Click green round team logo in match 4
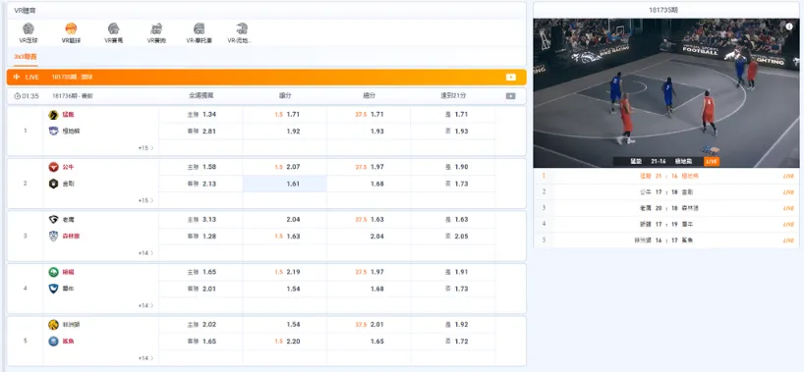Image resolution: width=804 pixels, height=372 pixels. pos(53,272)
